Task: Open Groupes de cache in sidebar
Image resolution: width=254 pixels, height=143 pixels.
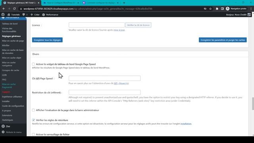Action: 11,70
